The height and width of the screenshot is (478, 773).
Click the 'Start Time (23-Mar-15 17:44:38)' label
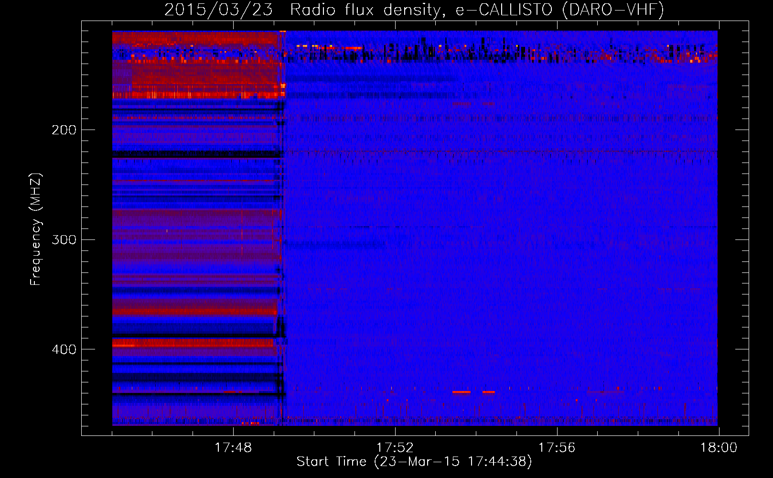tap(414, 462)
